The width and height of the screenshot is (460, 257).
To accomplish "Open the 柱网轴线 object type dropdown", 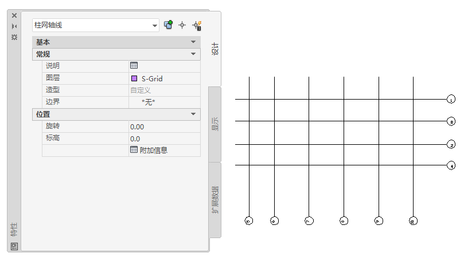I will pos(155,26).
